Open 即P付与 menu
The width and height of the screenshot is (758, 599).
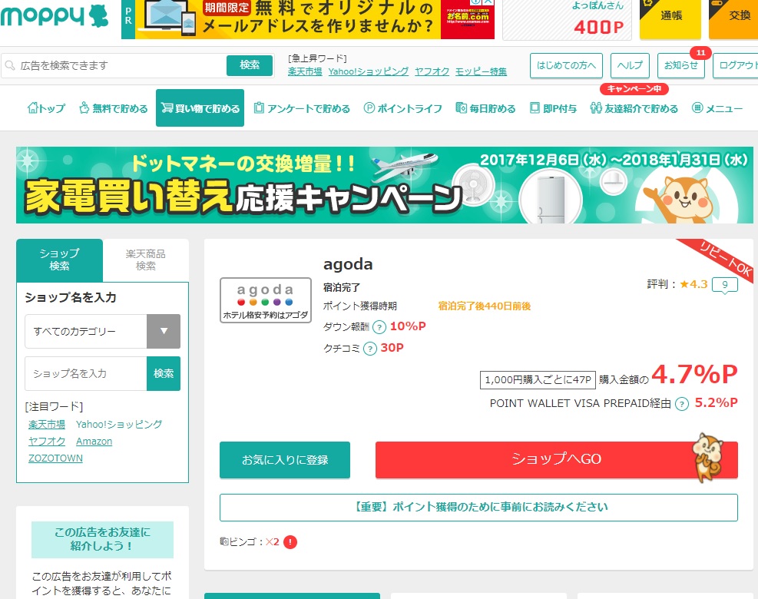coord(554,108)
